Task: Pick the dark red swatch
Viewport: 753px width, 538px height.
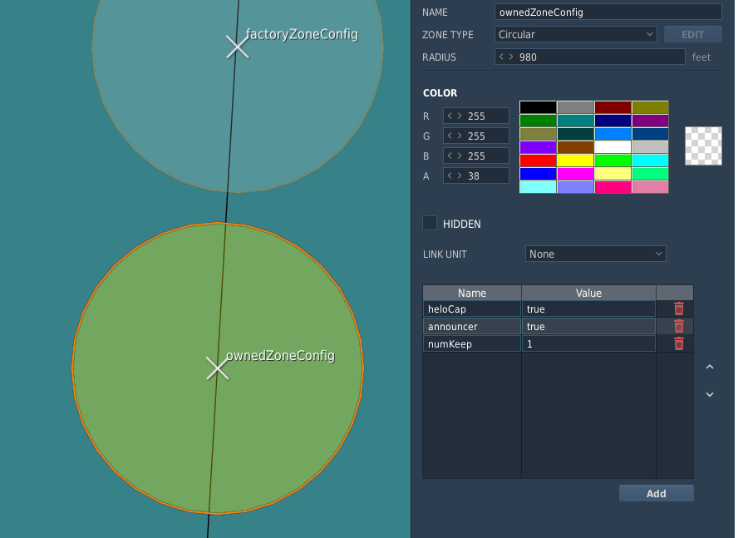Action: [613, 107]
